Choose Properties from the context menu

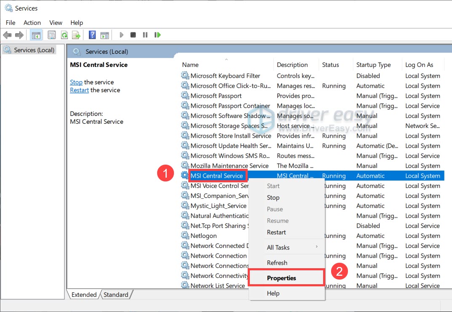281,278
